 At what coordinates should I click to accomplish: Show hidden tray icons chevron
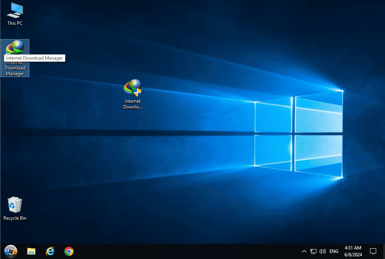click(x=304, y=251)
